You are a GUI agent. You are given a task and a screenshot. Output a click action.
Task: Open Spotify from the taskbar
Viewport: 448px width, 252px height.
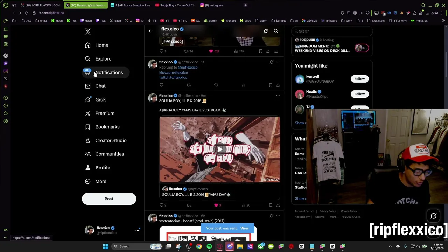(209, 246)
